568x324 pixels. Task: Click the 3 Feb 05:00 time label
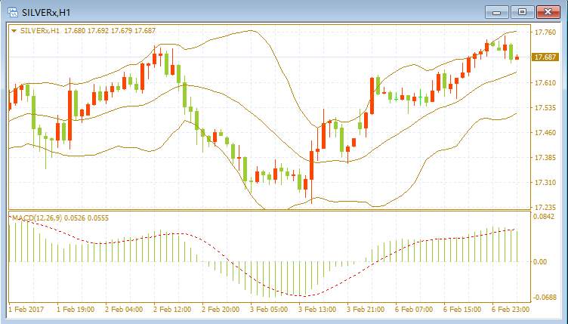(269, 310)
